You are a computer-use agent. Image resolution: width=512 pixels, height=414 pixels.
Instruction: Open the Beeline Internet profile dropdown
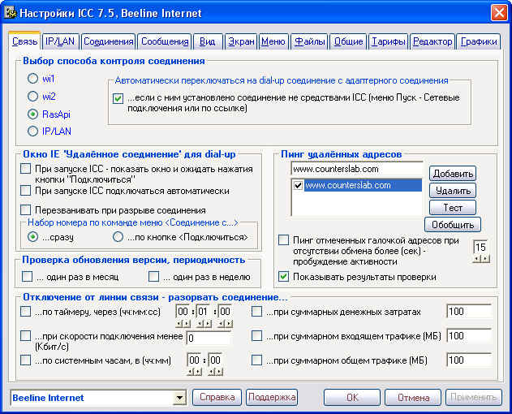(x=179, y=398)
